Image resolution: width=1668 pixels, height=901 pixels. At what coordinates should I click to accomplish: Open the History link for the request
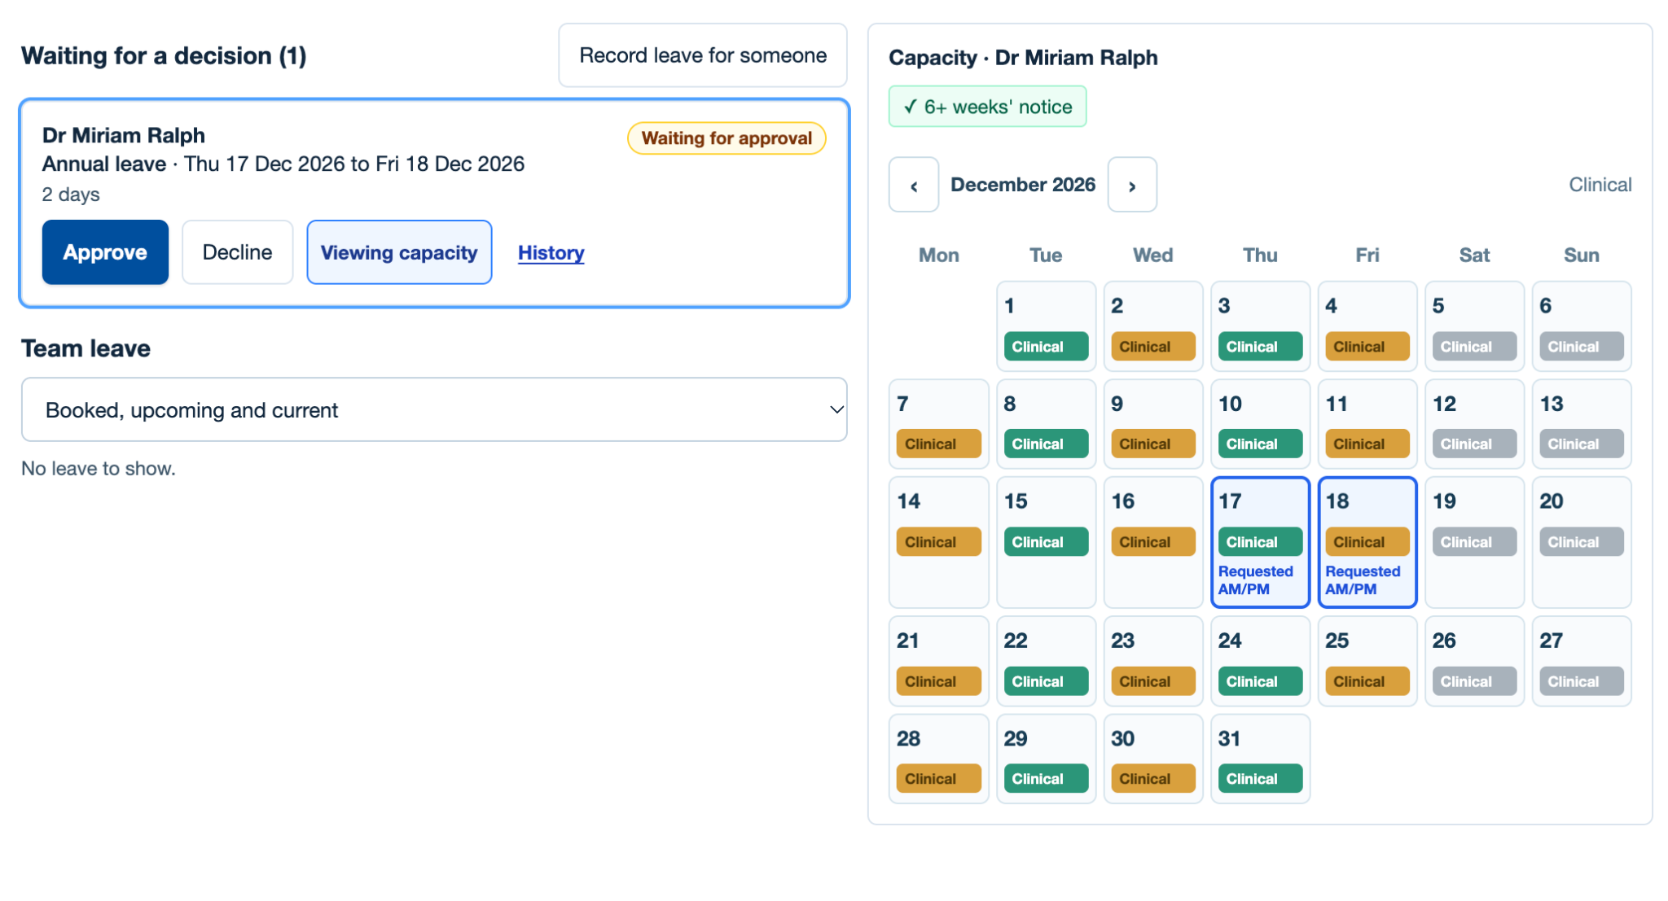(x=551, y=253)
